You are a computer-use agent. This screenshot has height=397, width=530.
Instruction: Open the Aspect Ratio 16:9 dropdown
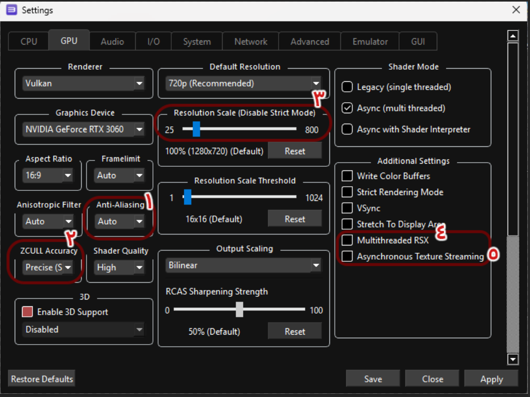[48, 175]
